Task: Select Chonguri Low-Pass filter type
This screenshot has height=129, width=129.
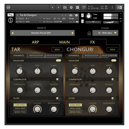Action: [75, 105]
